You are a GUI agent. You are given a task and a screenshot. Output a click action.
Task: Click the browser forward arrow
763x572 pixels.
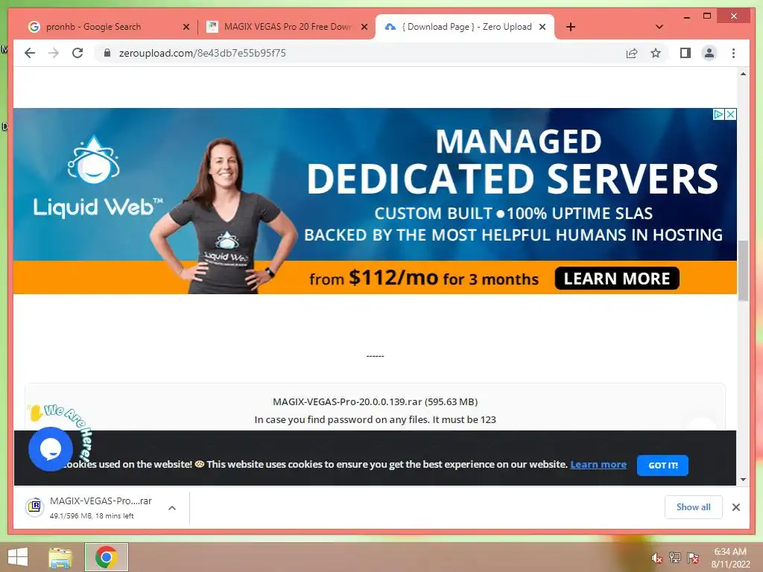tap(54, 53)
